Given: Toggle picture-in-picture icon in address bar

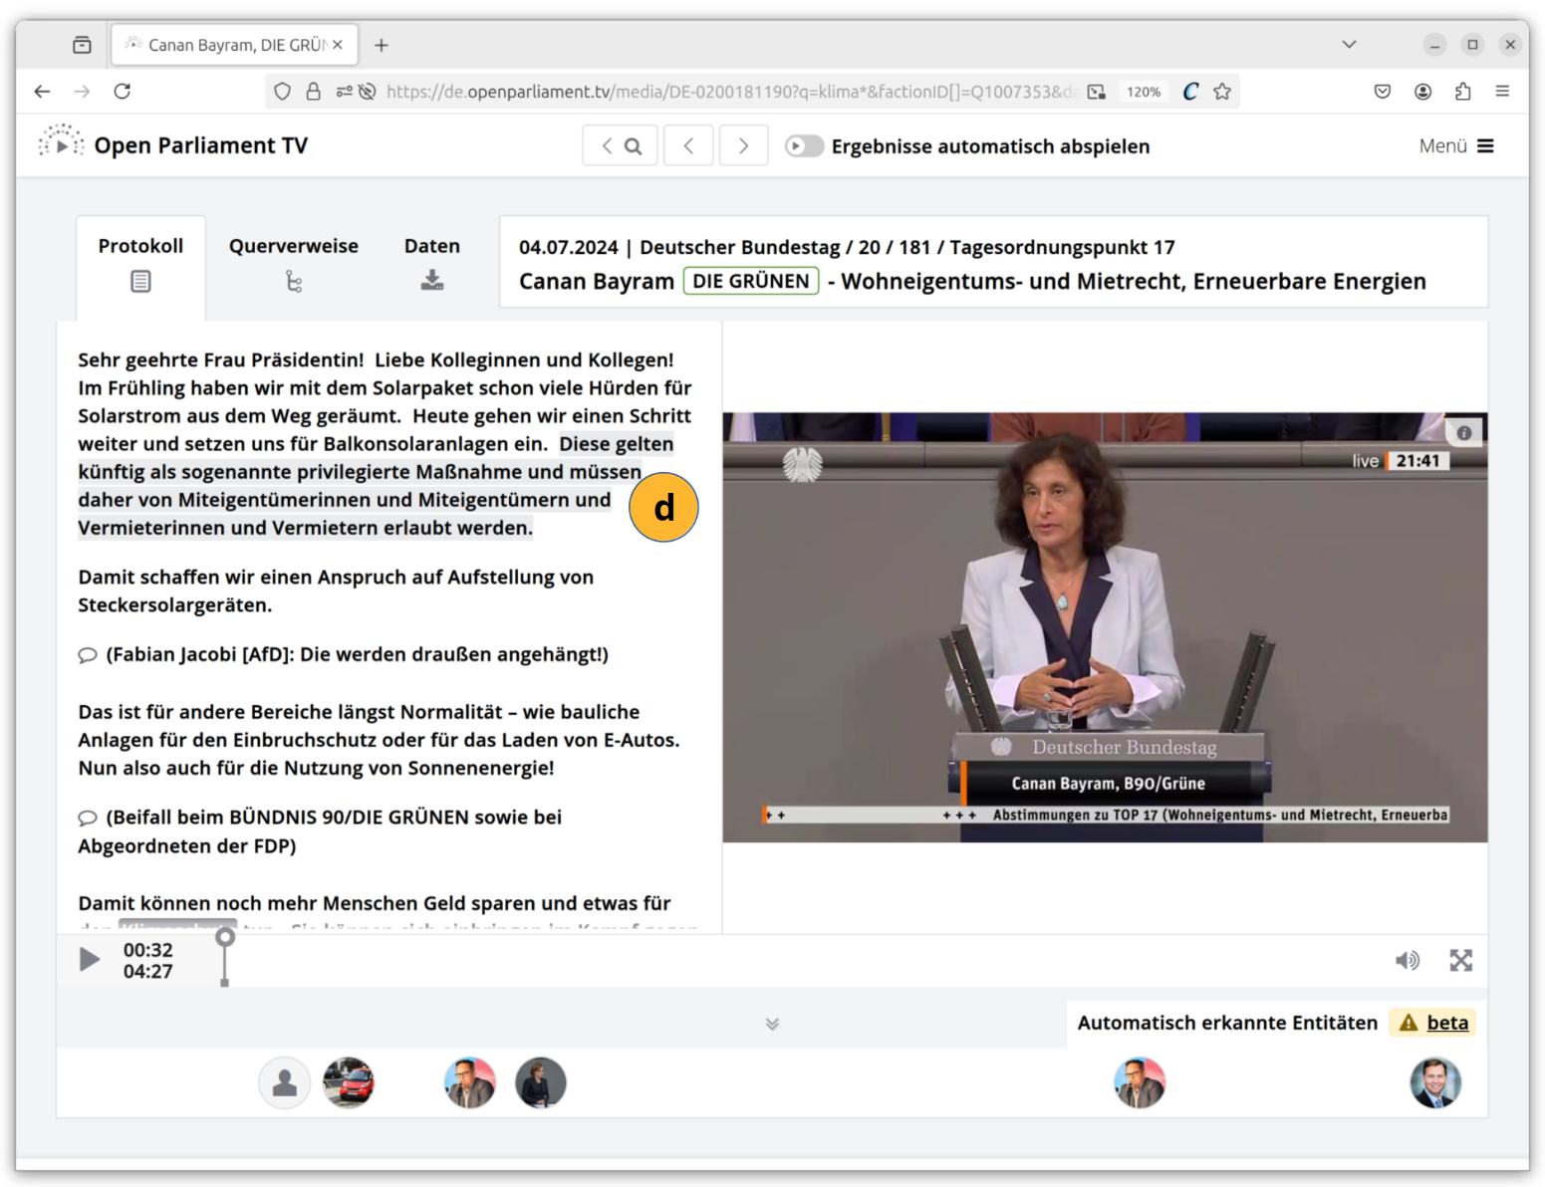Looking at the screenshot, I should click(1097, 92).
